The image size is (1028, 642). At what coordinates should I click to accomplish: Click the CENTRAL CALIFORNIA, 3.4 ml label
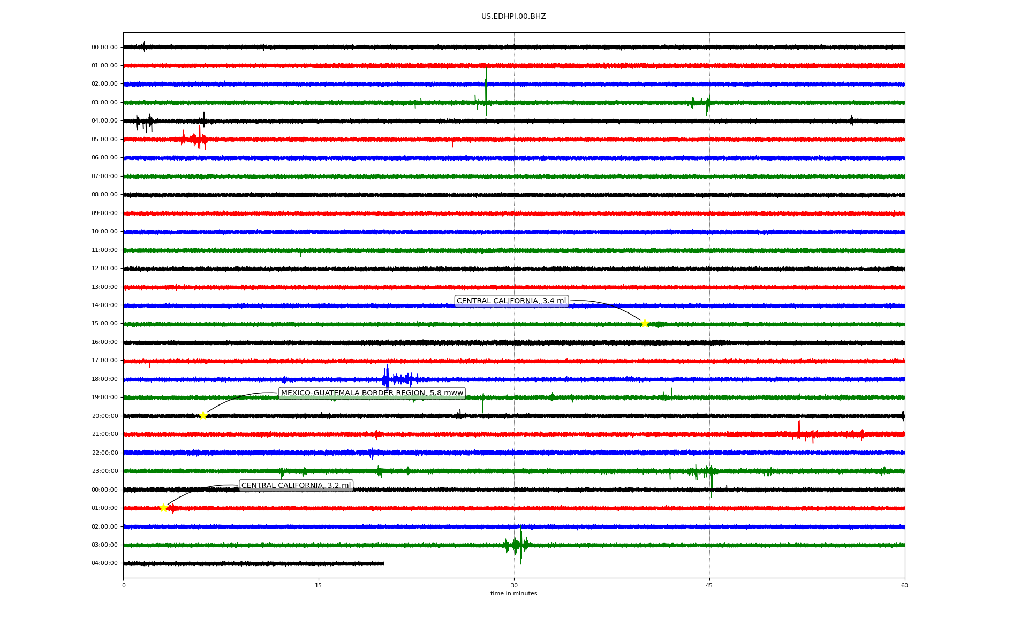click(511, 301)
